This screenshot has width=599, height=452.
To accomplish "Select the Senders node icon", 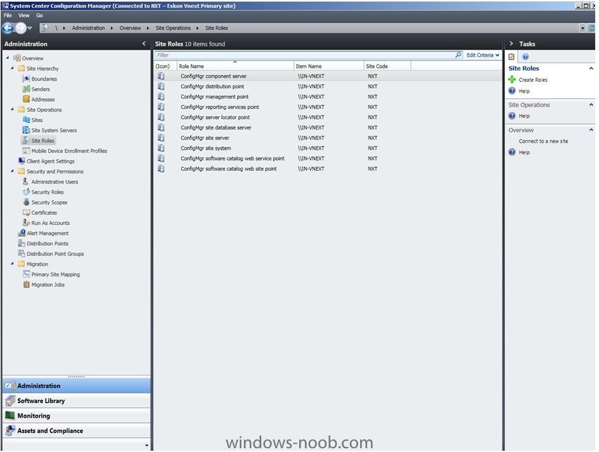I will click(x=26, y=89).
